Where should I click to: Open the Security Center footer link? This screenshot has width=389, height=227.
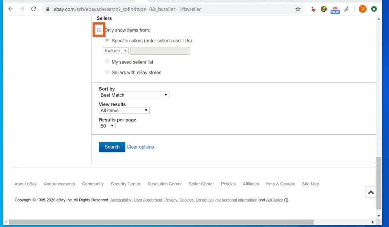click(125, 184)
